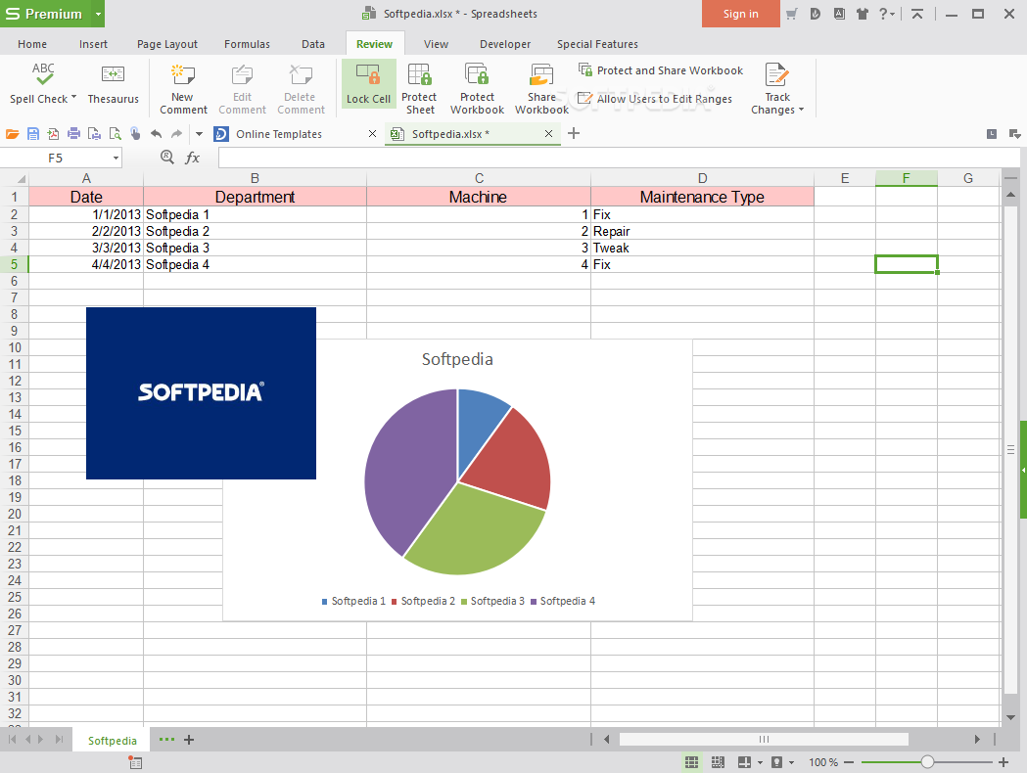
Task: Switch to Page Break Preview icon
Action: [718, 762]
